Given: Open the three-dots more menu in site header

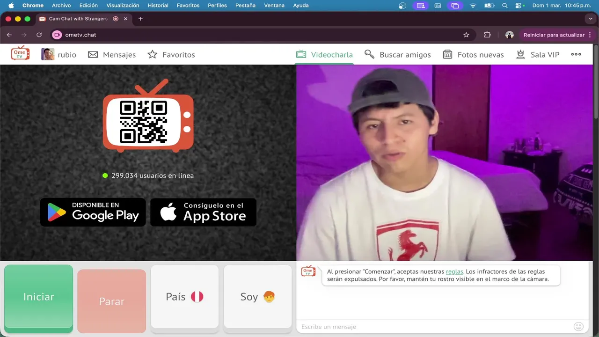Looking at the screenshot, I should pyautogui.click(x=576, y=54).
